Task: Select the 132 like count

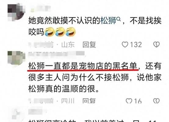Action: [136, 45]
